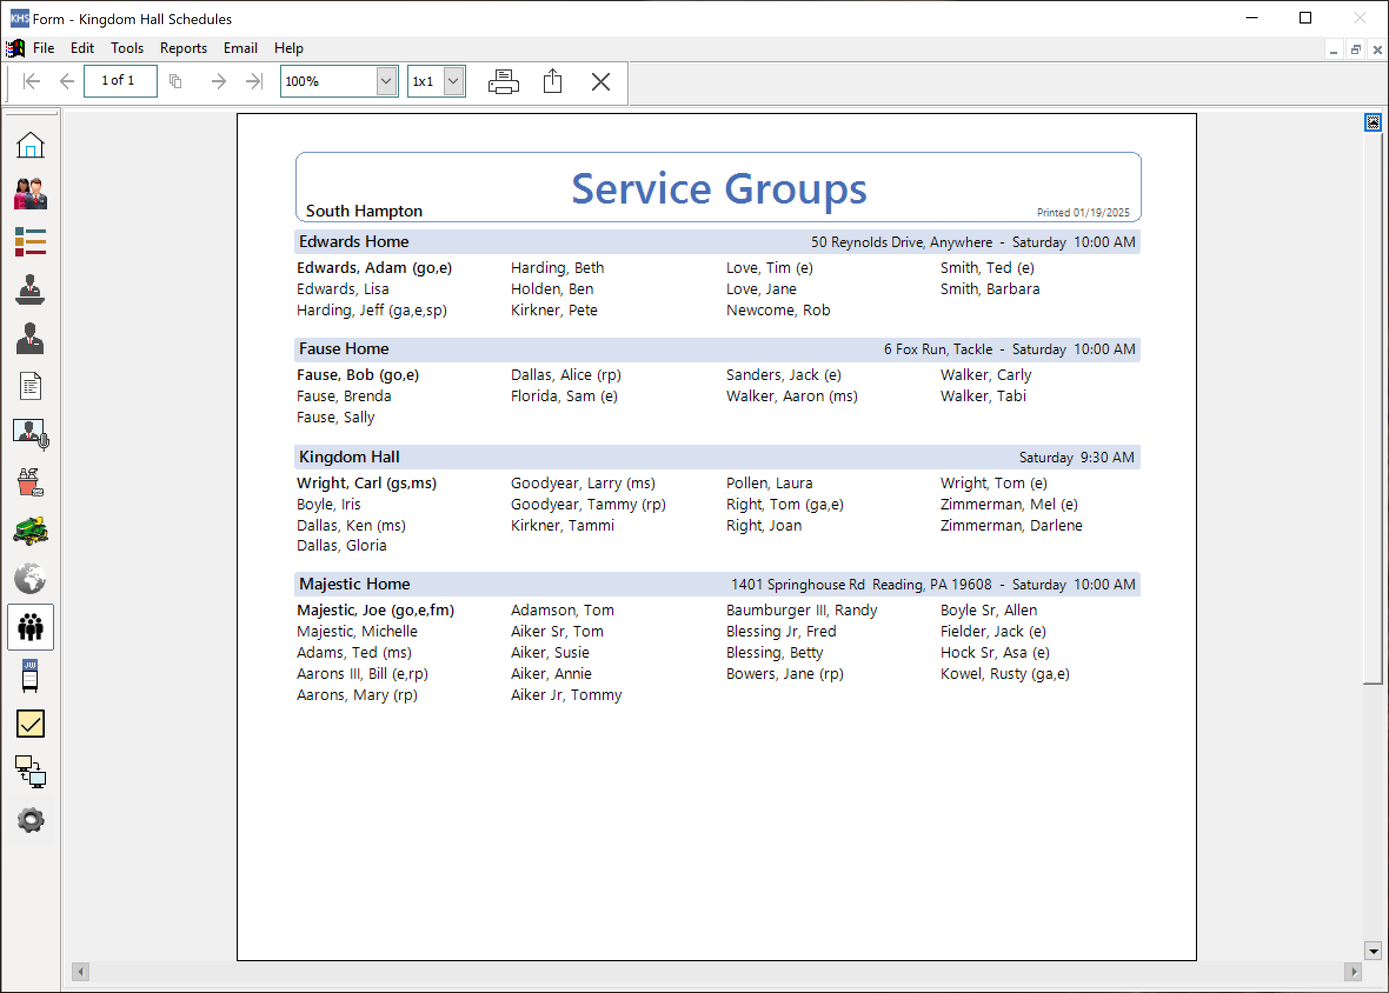Click 'Baumburger III, Randy' name
The width and height of the screenshot is (1389, 993).
pos(802,610)
